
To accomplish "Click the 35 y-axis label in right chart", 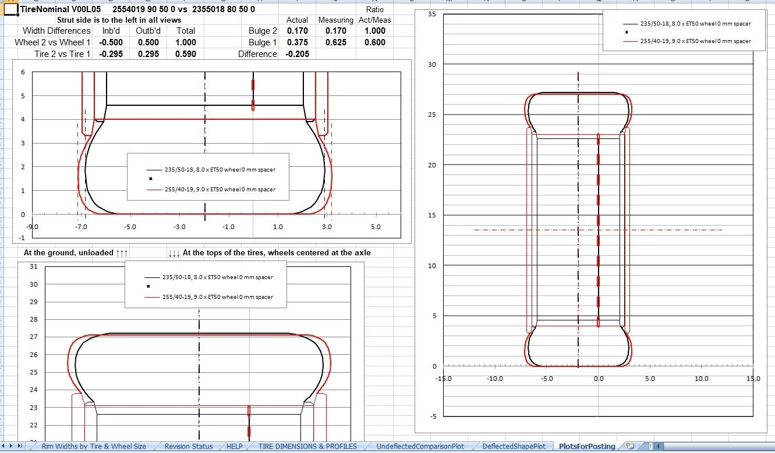I will coord(432,14).
